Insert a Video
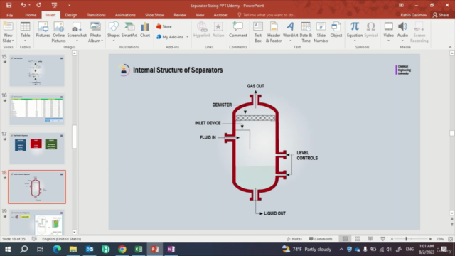 (388, 30)
